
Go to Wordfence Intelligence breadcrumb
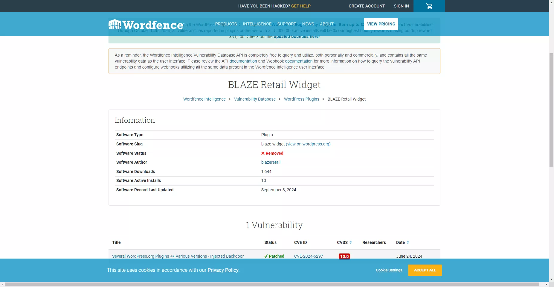[x=204, y=99]
